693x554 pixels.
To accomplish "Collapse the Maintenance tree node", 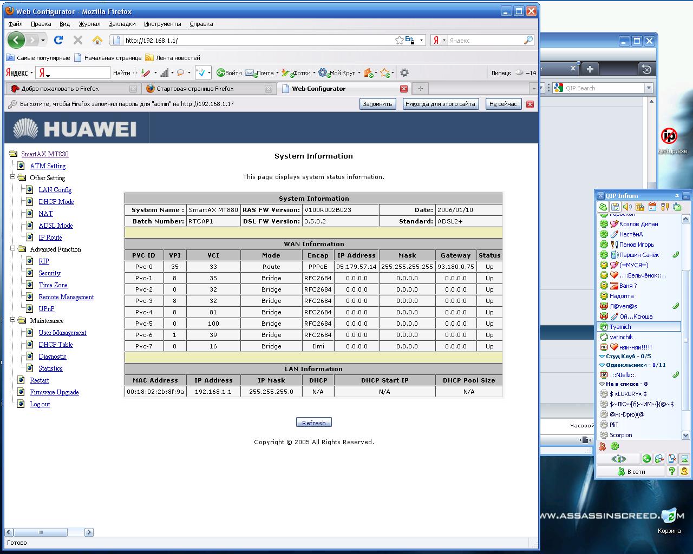I will coord(13,320).
